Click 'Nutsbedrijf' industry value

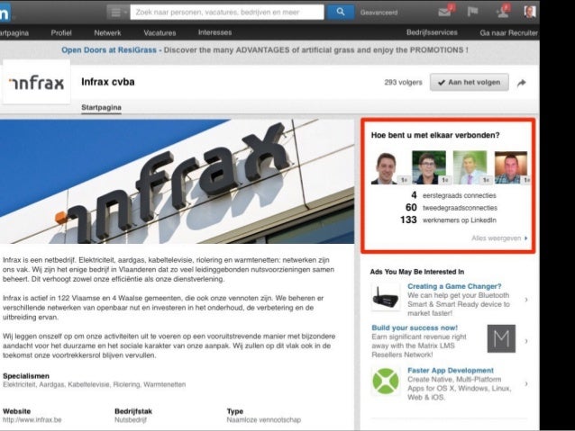131,420
